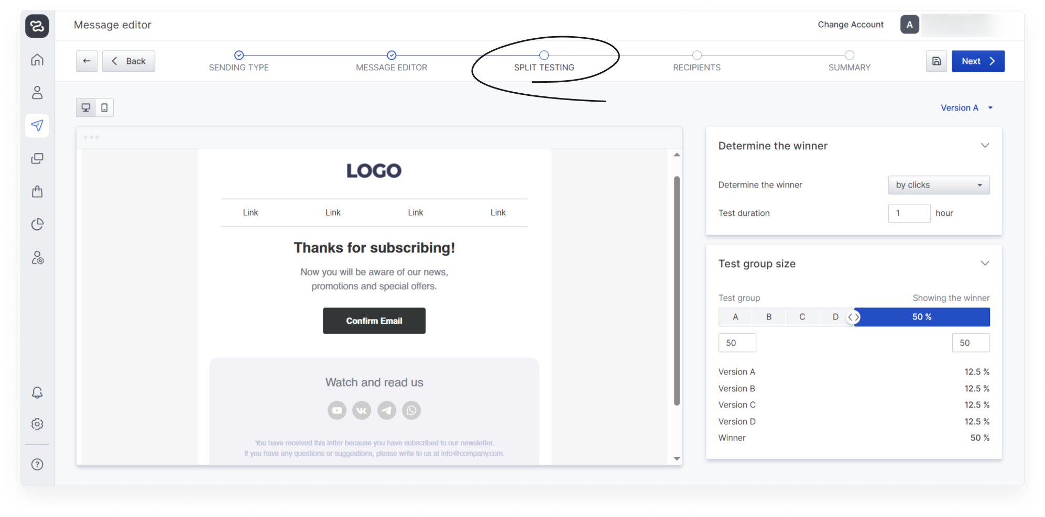The height and width of the screenshot is (517, 1045).
Task: Open the Version A dropdown
Action: [966, 107]
